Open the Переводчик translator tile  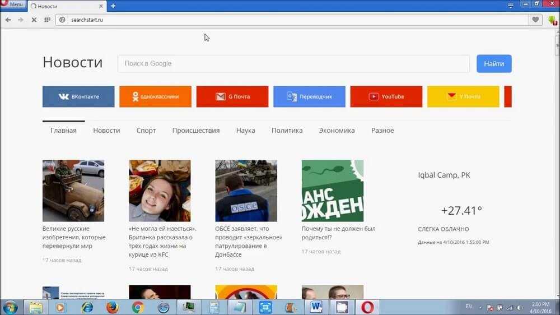click(x=309, y=96)
